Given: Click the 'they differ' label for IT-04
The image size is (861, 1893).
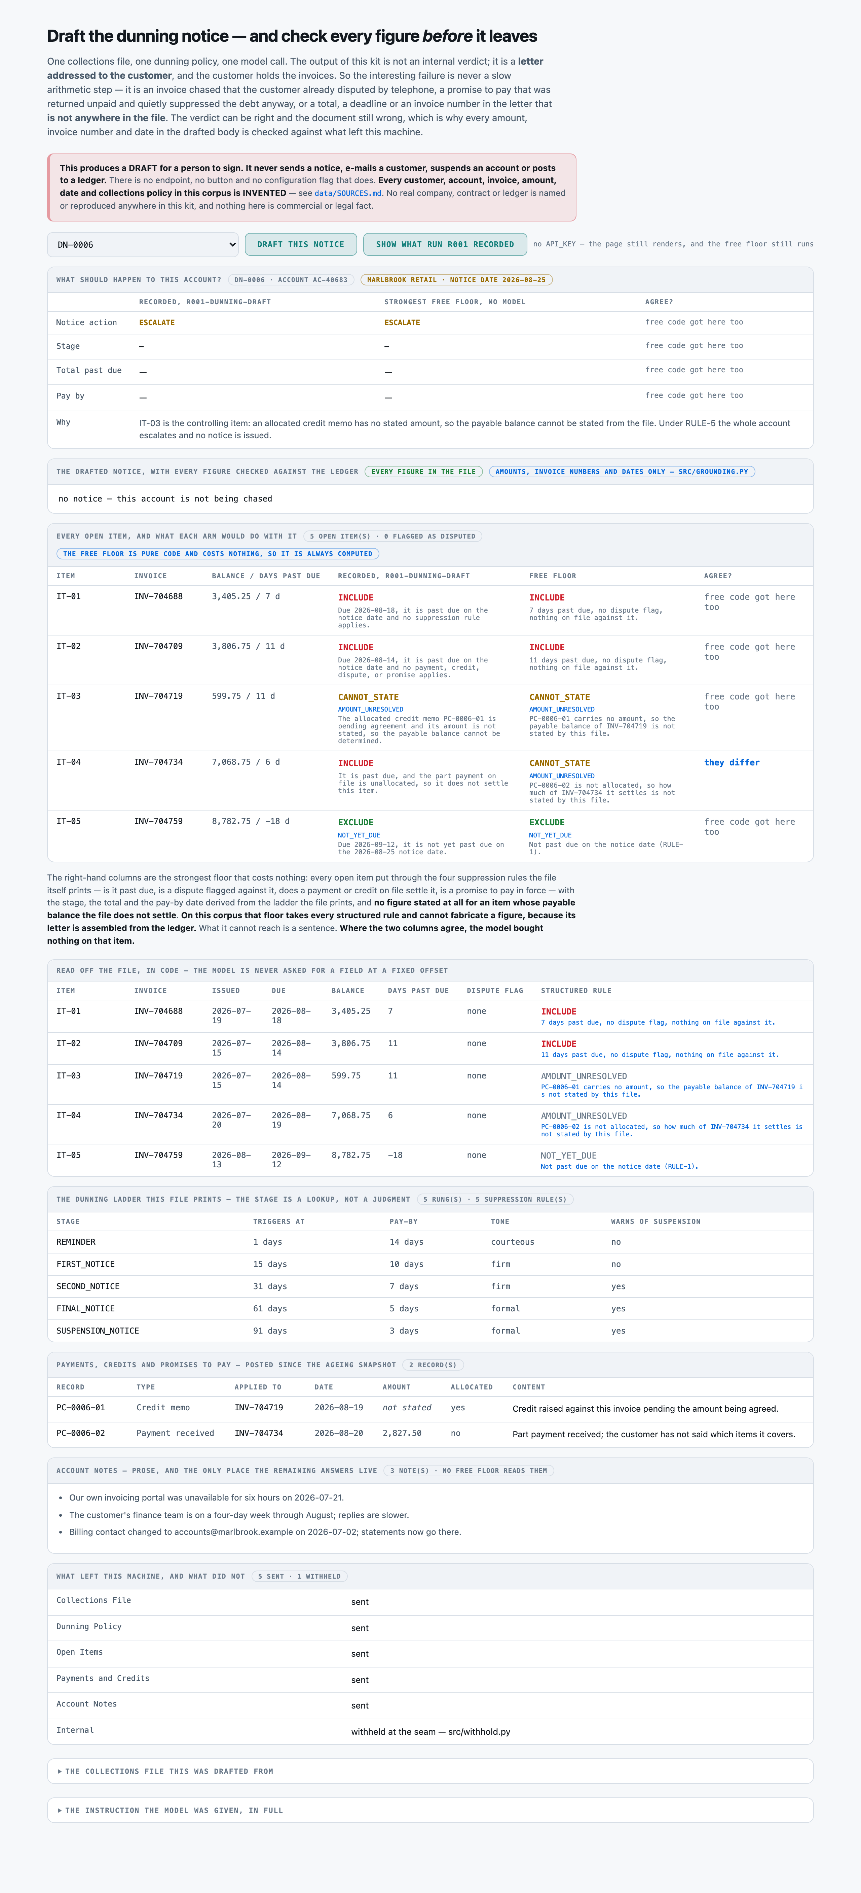Looking at the screenshot, I should tap(732, 763).
